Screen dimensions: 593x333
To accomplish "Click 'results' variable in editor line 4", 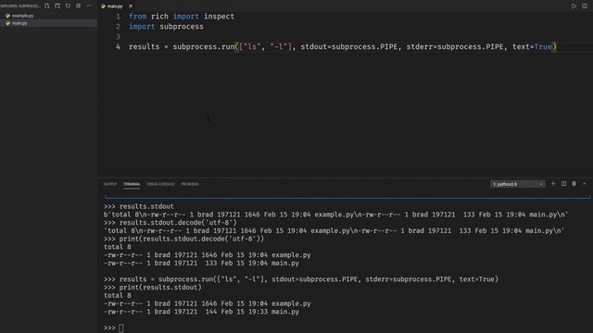I will pos(145,47).
